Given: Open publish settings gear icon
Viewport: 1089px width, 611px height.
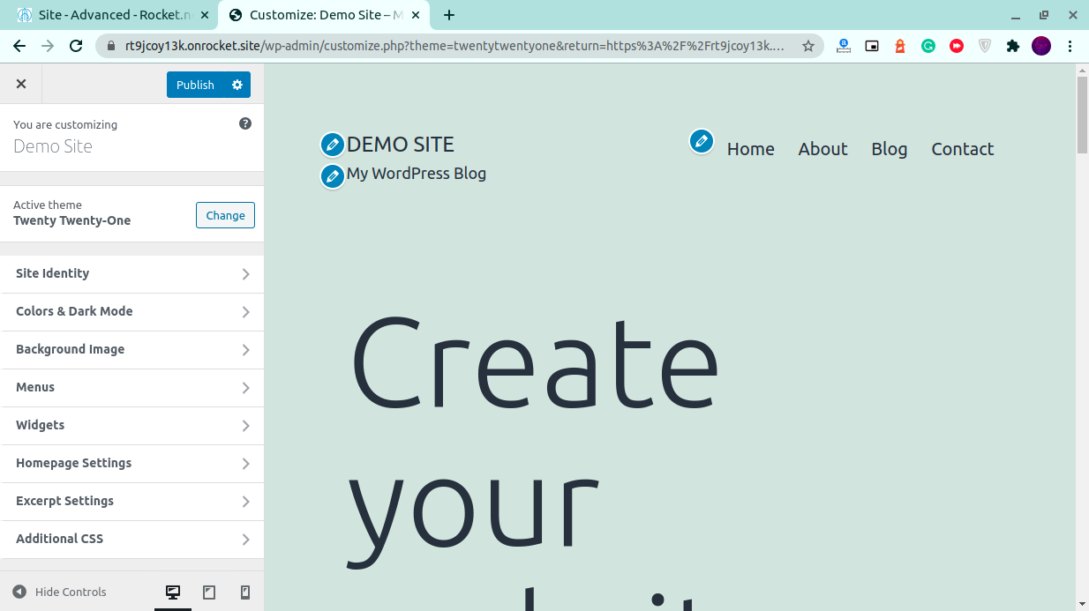Looking at the screenshot, I should (237, 85).
